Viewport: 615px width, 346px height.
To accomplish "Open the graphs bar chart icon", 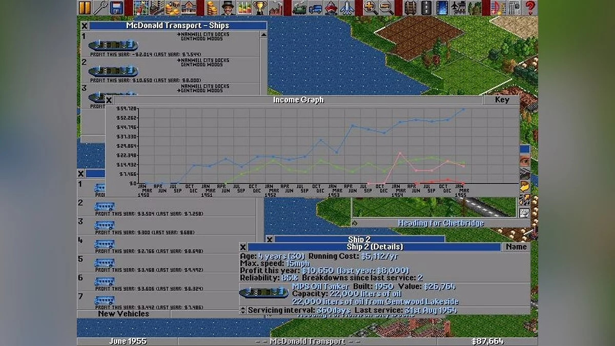I will pyautogui.click(x=244, y=8).
